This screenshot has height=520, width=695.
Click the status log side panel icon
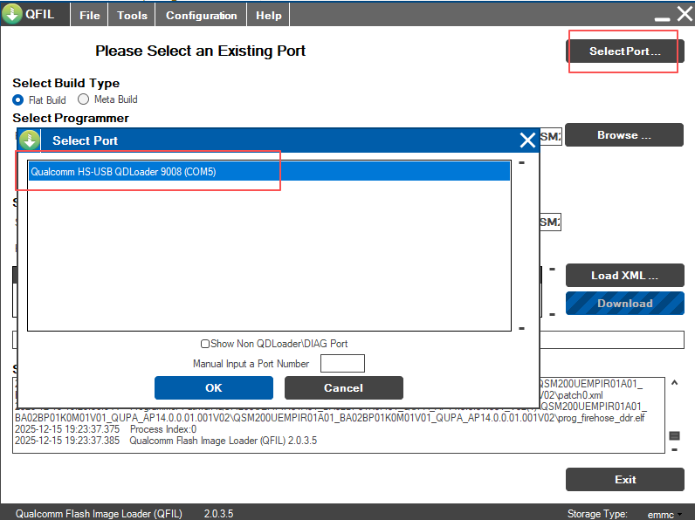click(x=674, y=435)
